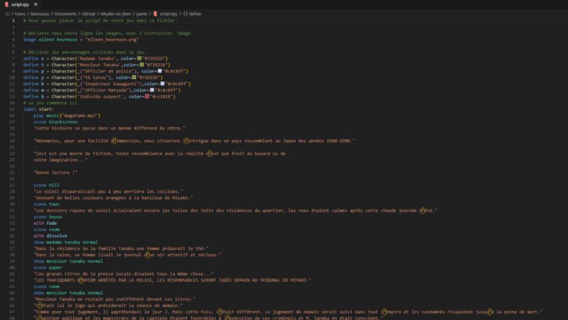Click the curly braces symbol icon before define
The height and width of the screenshot is (320, 568).
click(x=185, y=13)
